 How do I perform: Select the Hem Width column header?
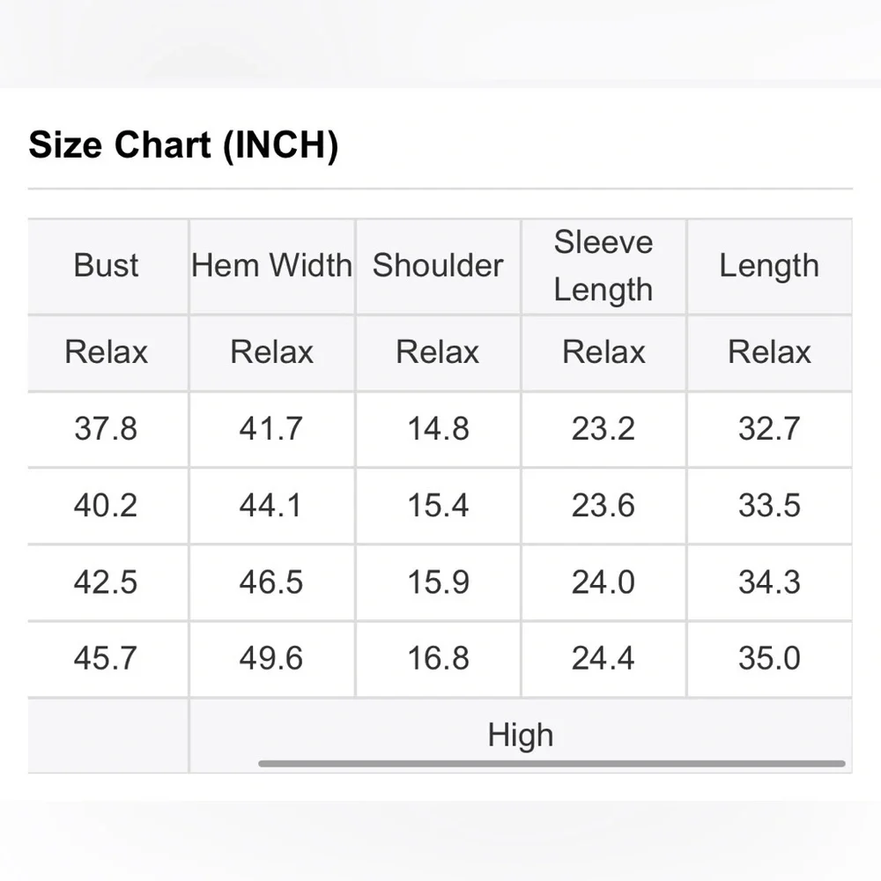point(271,266)
